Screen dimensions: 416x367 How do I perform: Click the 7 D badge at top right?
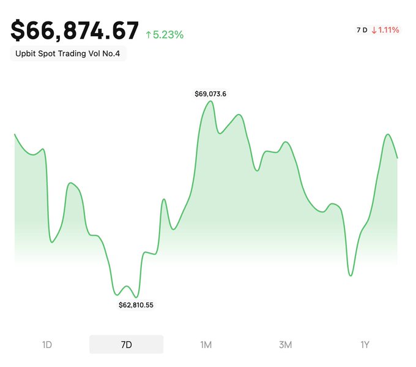click(x=362, y=30)
